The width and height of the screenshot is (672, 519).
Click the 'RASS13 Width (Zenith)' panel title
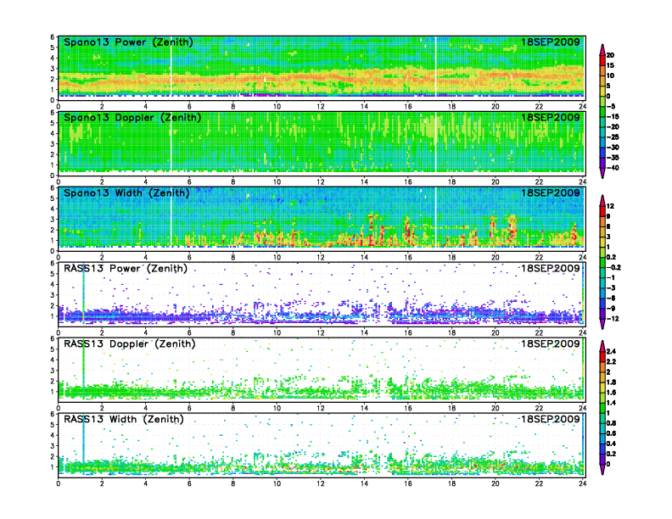[x=123, y=419]
